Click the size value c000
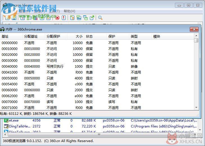This screenshot has width=205, height=146. click(79, 84)
